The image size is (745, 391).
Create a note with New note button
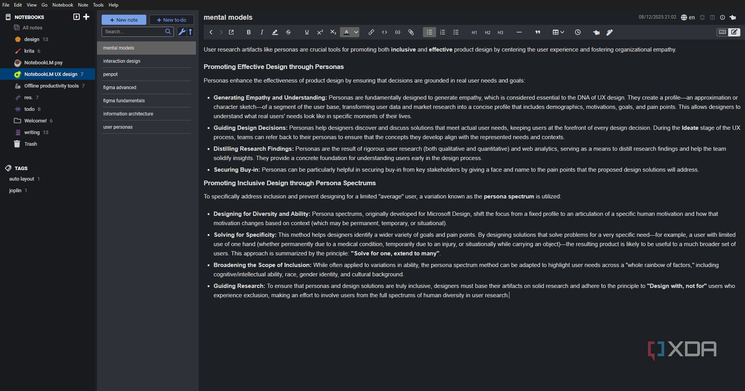click(124, 20)
